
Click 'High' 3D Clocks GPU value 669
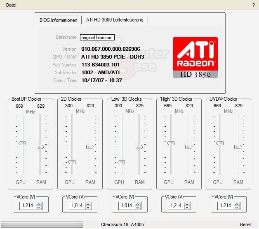pos(168,106)
